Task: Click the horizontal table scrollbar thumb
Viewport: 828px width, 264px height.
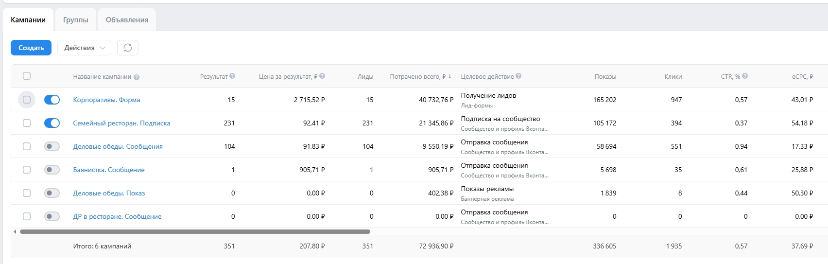Action: point(195,231)
